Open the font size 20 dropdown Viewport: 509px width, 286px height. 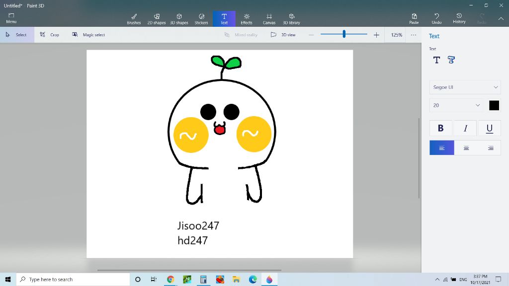point(456,105)
